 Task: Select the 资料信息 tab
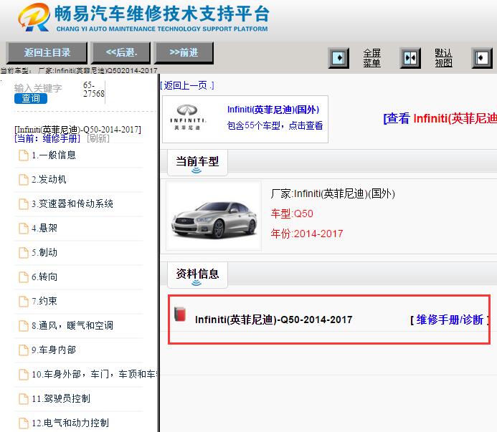coord(197,274)
